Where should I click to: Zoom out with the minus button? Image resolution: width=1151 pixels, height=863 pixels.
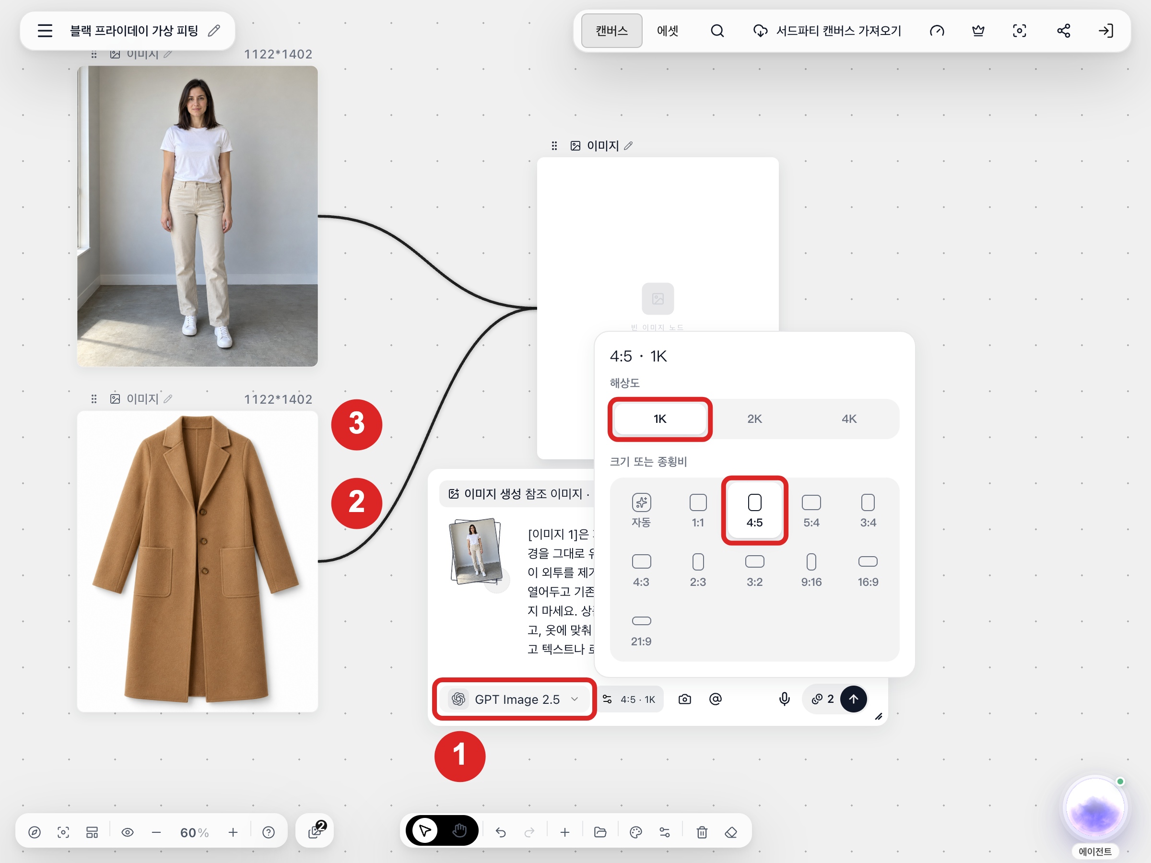point(156,832)
